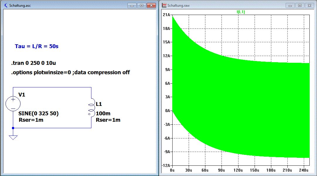Click the Schaltung.asc schematic window icon
Screen dimensions: 317x176
6,5
